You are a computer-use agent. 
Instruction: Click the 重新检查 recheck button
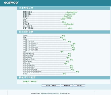pos(67,85)
